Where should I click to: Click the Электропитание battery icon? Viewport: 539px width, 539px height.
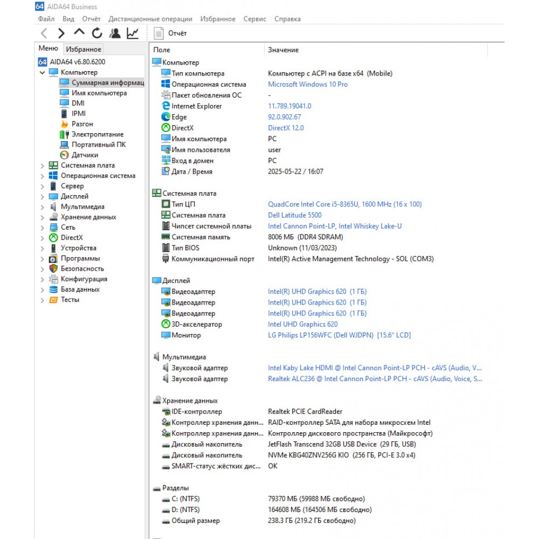[x=64, y=134]
